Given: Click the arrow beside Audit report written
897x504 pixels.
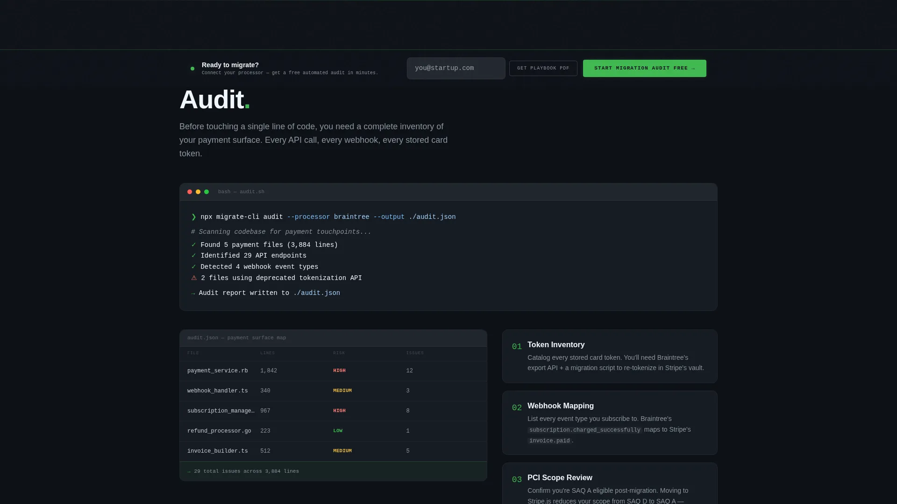Looking at the screenshot, I should pos(193,294).
